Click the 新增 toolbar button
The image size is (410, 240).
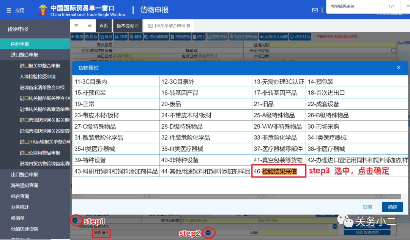[x=77, y=36]
